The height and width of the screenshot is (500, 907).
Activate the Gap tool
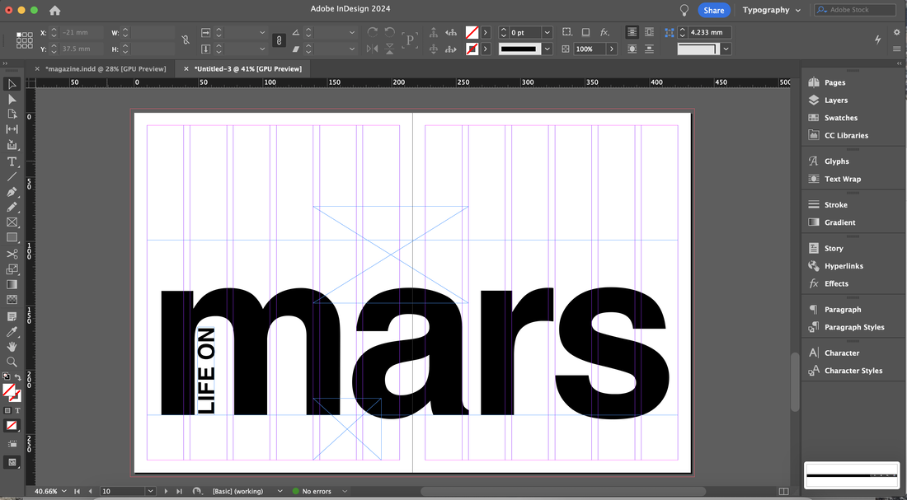coord(12,129)
